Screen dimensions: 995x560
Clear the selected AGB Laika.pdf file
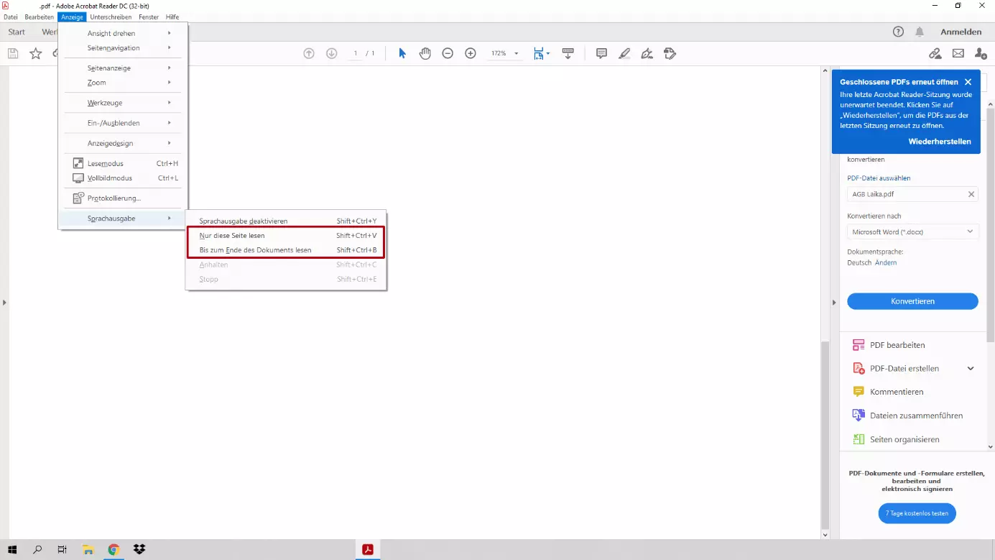(971, 194)
